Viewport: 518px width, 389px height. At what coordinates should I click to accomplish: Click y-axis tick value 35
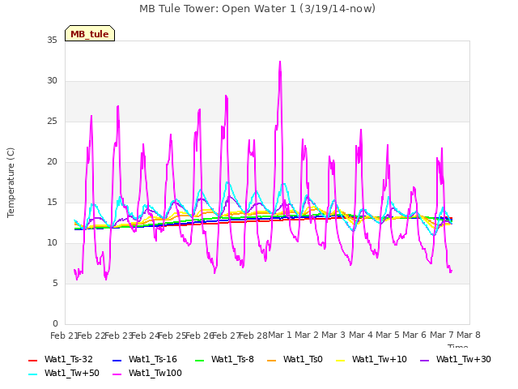click(52, 41)
